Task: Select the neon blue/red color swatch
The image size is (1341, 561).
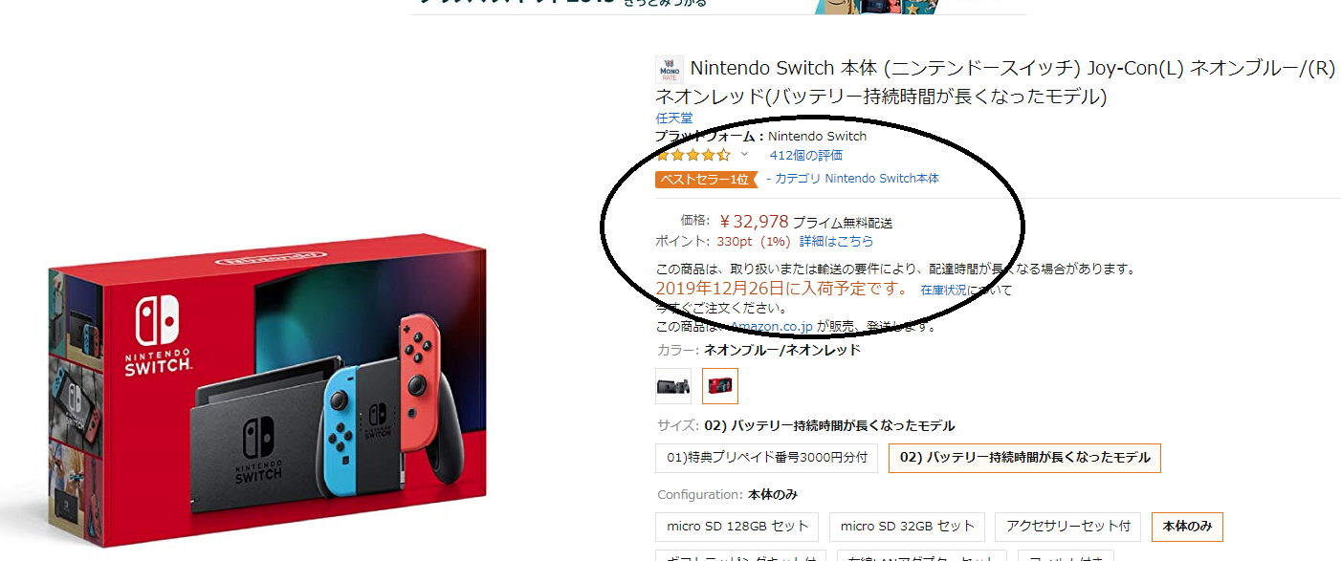Action: [x=720, y=386]
